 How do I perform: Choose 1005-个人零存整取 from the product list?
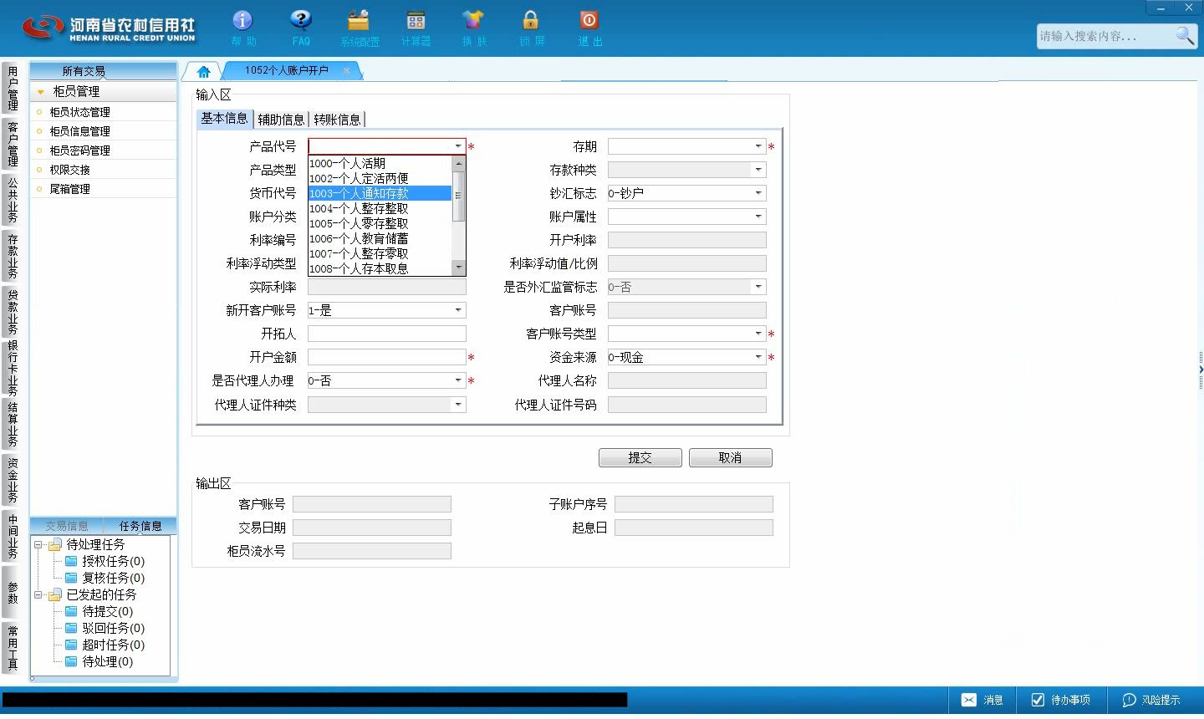380,224
